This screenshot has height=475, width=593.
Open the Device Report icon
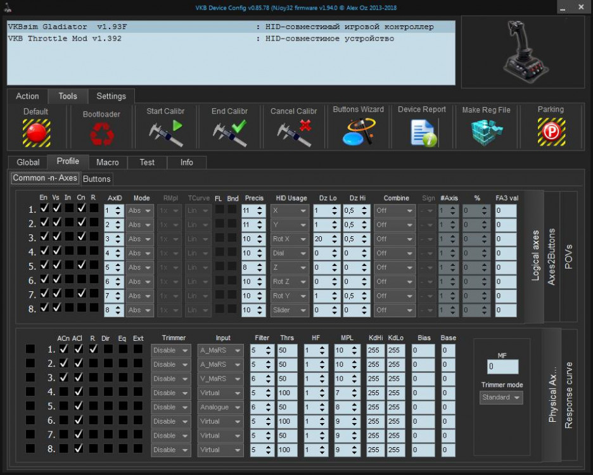(x=422, y=133)
